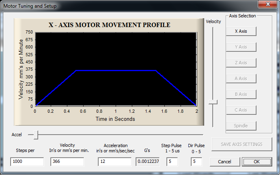
Task: Close the Motor Tuning and Setup dialog
Action: (x=267, y=4)
